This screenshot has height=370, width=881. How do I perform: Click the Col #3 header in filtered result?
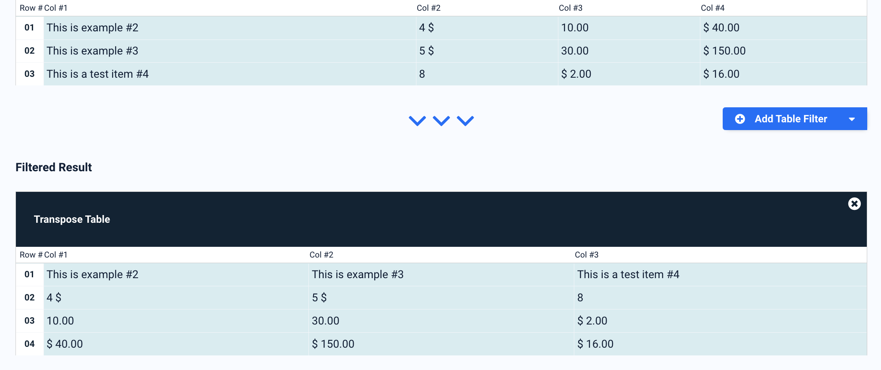(586, 255)
